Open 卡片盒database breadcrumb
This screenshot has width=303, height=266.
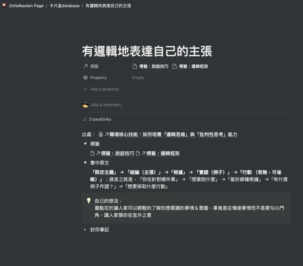(64, 6)
